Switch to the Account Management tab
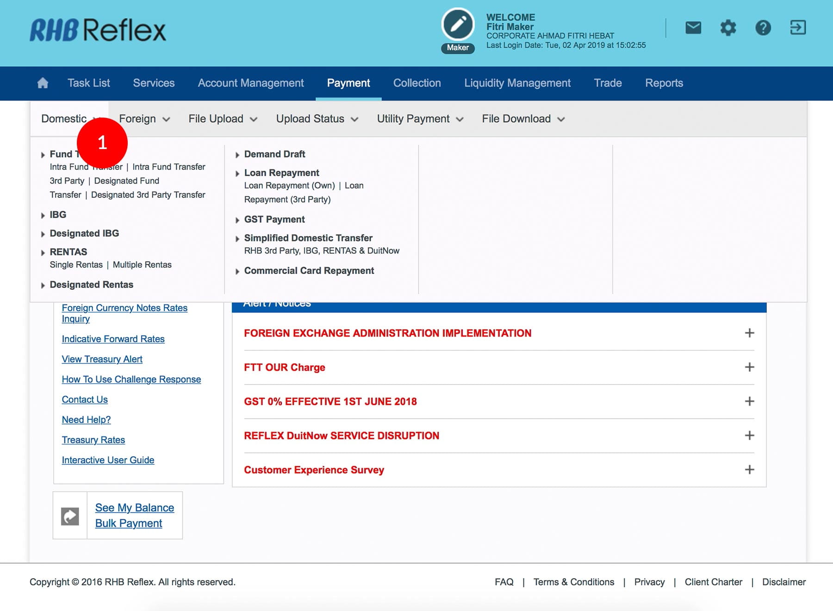The width and height of the screenshot is (833, 611). (x=251, y=83)
